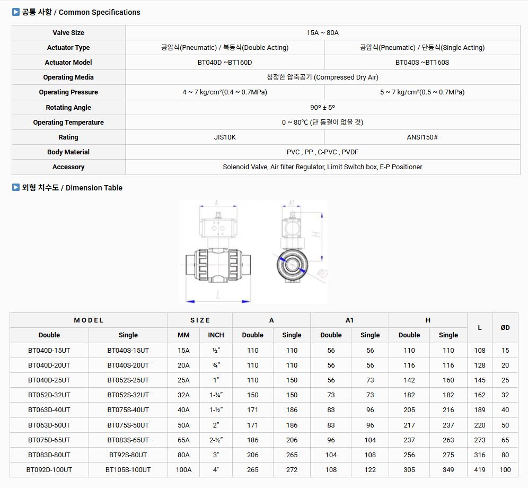Select the Dimension Table heading text
Viewport: 528px width, 488px height.
coord(72,188)
